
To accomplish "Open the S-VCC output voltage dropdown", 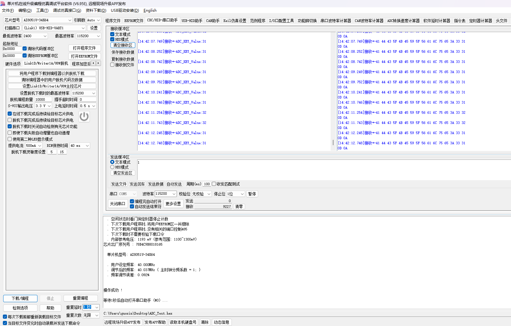I will [x=43, y=106].
